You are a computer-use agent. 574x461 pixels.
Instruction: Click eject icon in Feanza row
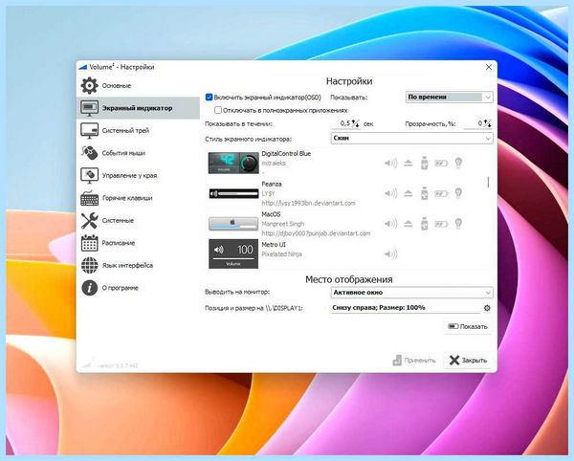pyautogui.click(x=408, y=193)
